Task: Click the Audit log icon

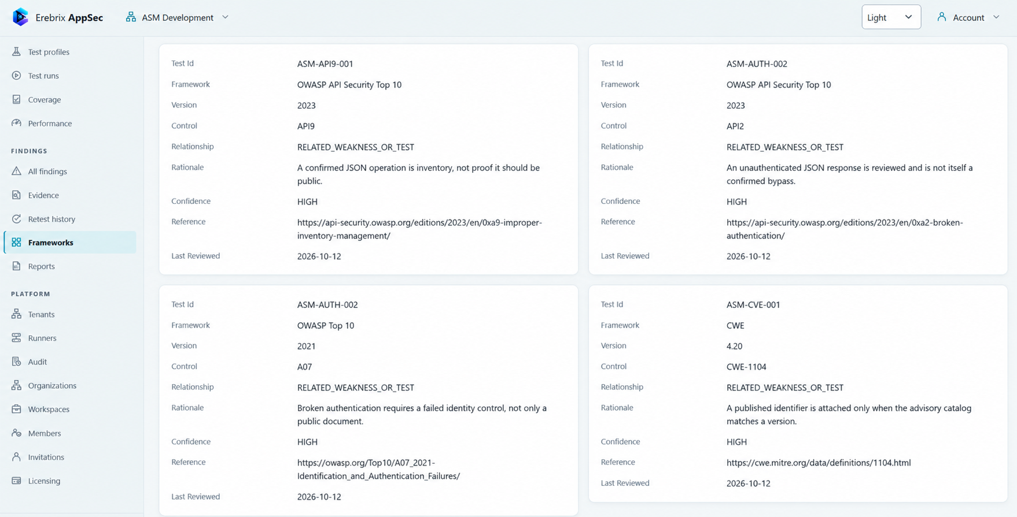Action: (16, 362)
